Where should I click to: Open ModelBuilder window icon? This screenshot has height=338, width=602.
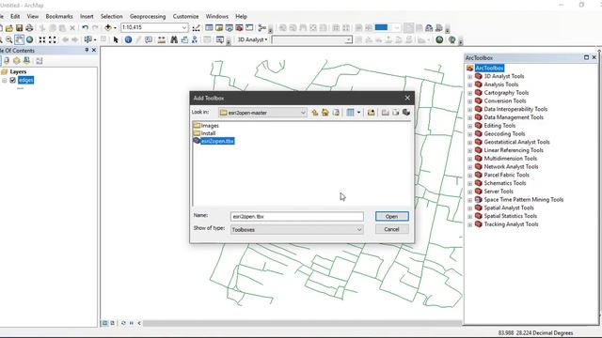pos(262,28)
